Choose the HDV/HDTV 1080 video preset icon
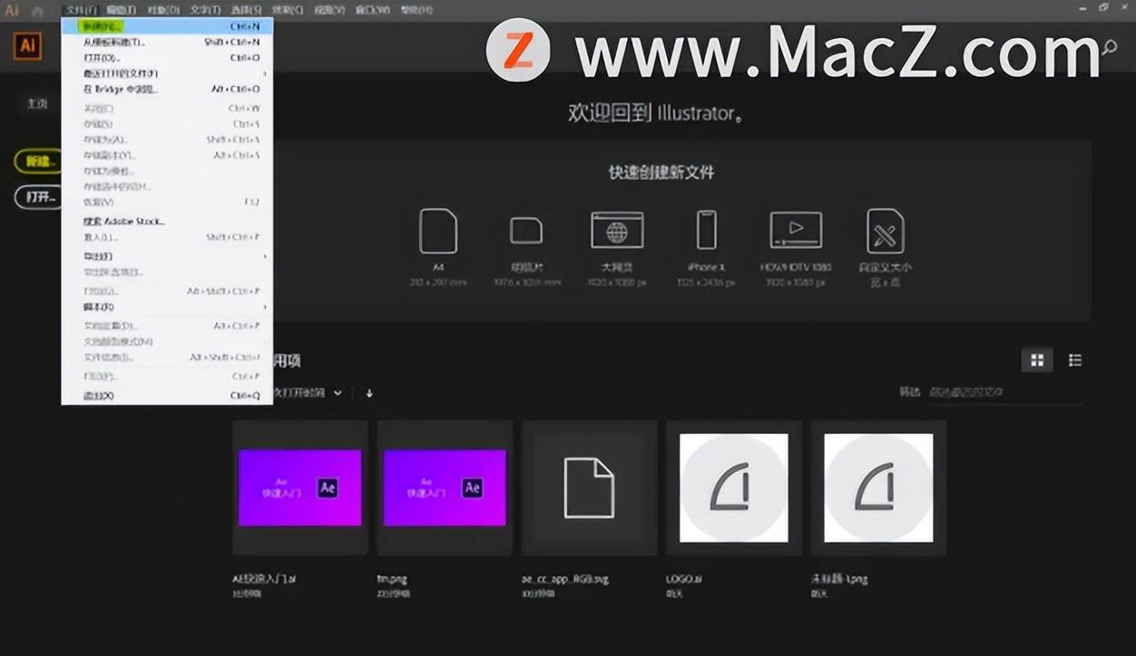The image size is (1136, 656). click(796, 230)
